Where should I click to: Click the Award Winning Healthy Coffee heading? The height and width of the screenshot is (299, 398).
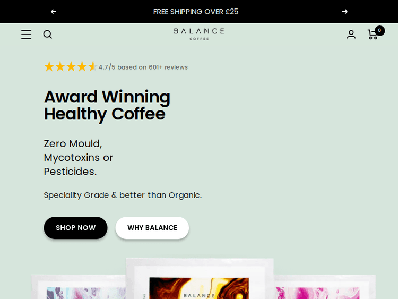(107, 105)
